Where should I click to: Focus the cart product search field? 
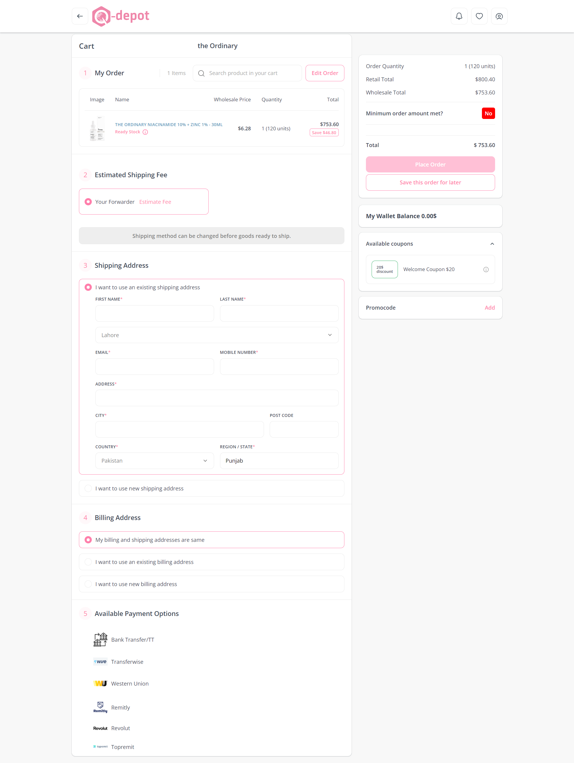click(x=247, y=73)
